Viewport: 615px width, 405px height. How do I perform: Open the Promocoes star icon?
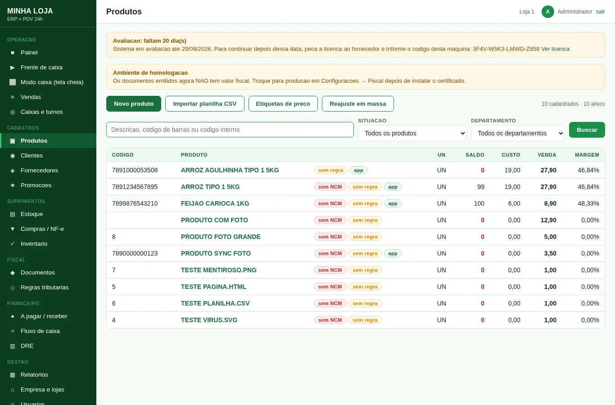pyautogui.click(x=13, y=185)
